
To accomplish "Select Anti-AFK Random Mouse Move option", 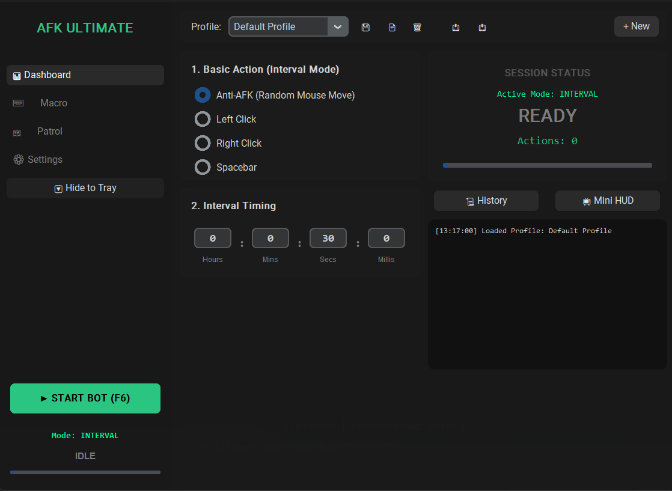I will pyautogui.click(x=203, y=95).
